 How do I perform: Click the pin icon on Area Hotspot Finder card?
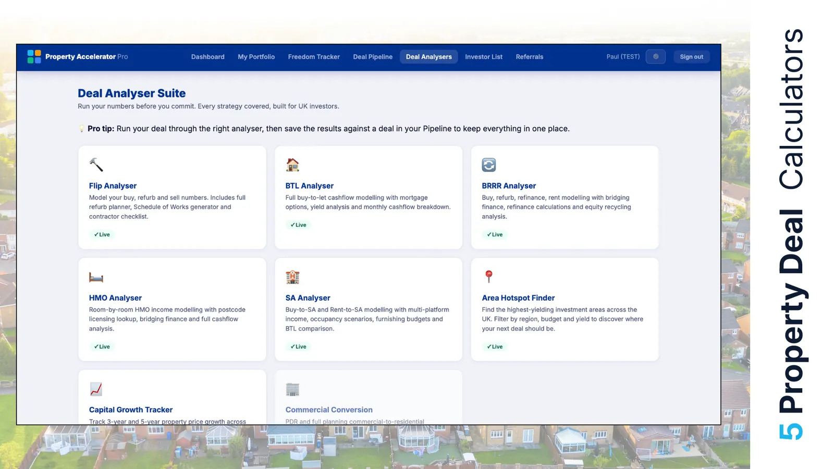(489, 276)
